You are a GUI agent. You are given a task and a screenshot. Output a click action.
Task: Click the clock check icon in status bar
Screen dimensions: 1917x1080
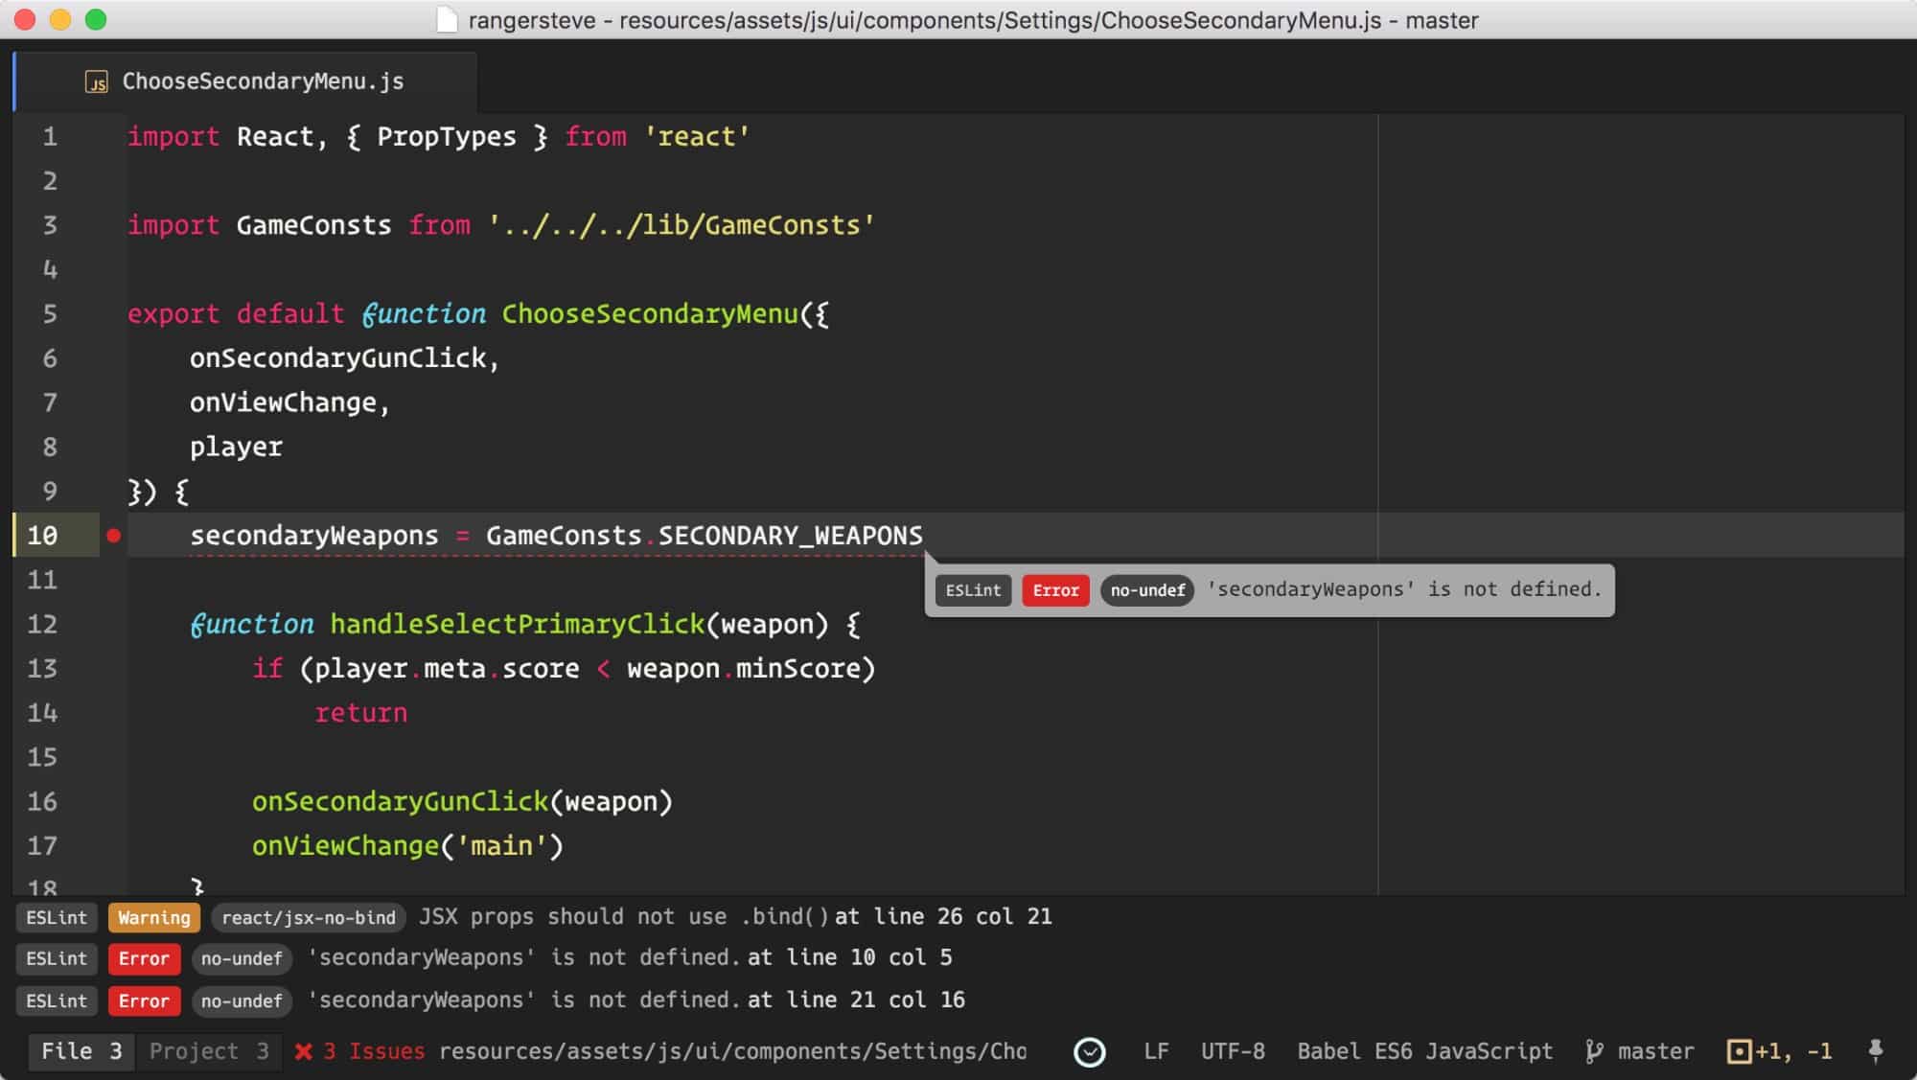pos(1089,1052)
